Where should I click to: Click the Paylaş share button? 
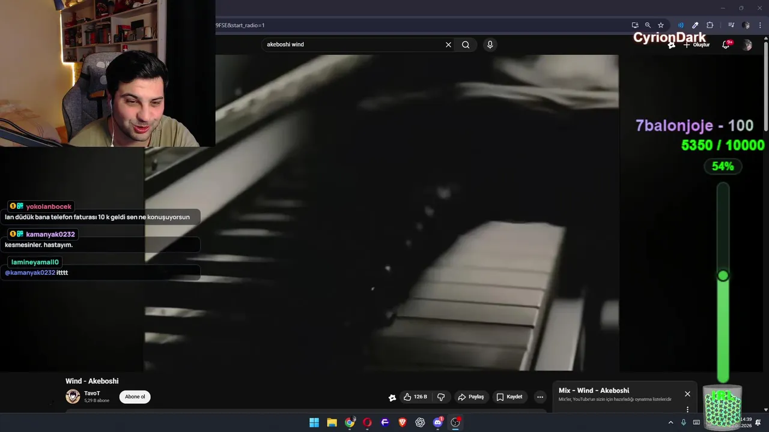pyautogui.click(x=470, y=397)
